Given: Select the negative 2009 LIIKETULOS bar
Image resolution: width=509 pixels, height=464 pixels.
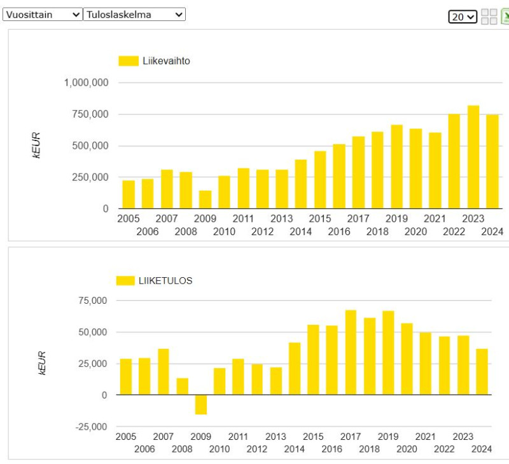Looking at the screenshot, I should point(201,404).
